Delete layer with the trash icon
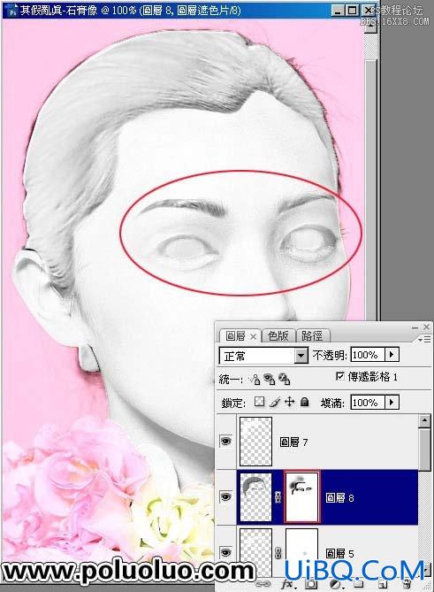The image size is (434, 592). (406, 584)
